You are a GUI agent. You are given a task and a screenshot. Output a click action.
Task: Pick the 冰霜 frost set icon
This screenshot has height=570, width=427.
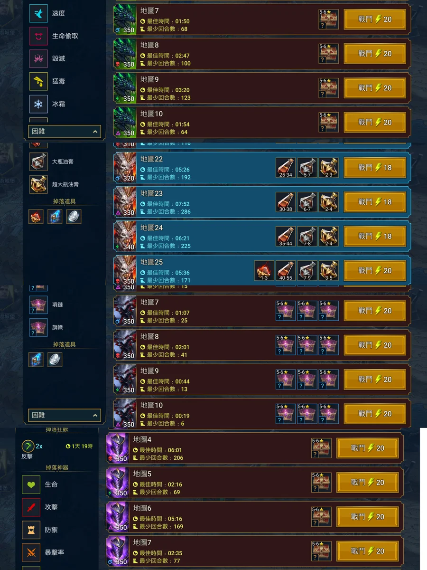click(38, 104)
